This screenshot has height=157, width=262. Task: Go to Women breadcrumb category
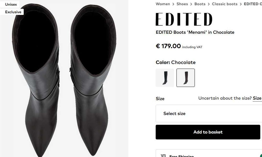pyautogui.click(x=163, y=4)
